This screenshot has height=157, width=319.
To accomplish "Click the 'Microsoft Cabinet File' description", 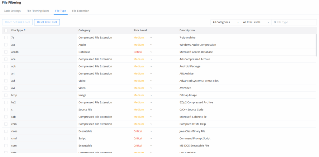I will tap(193, 117).
